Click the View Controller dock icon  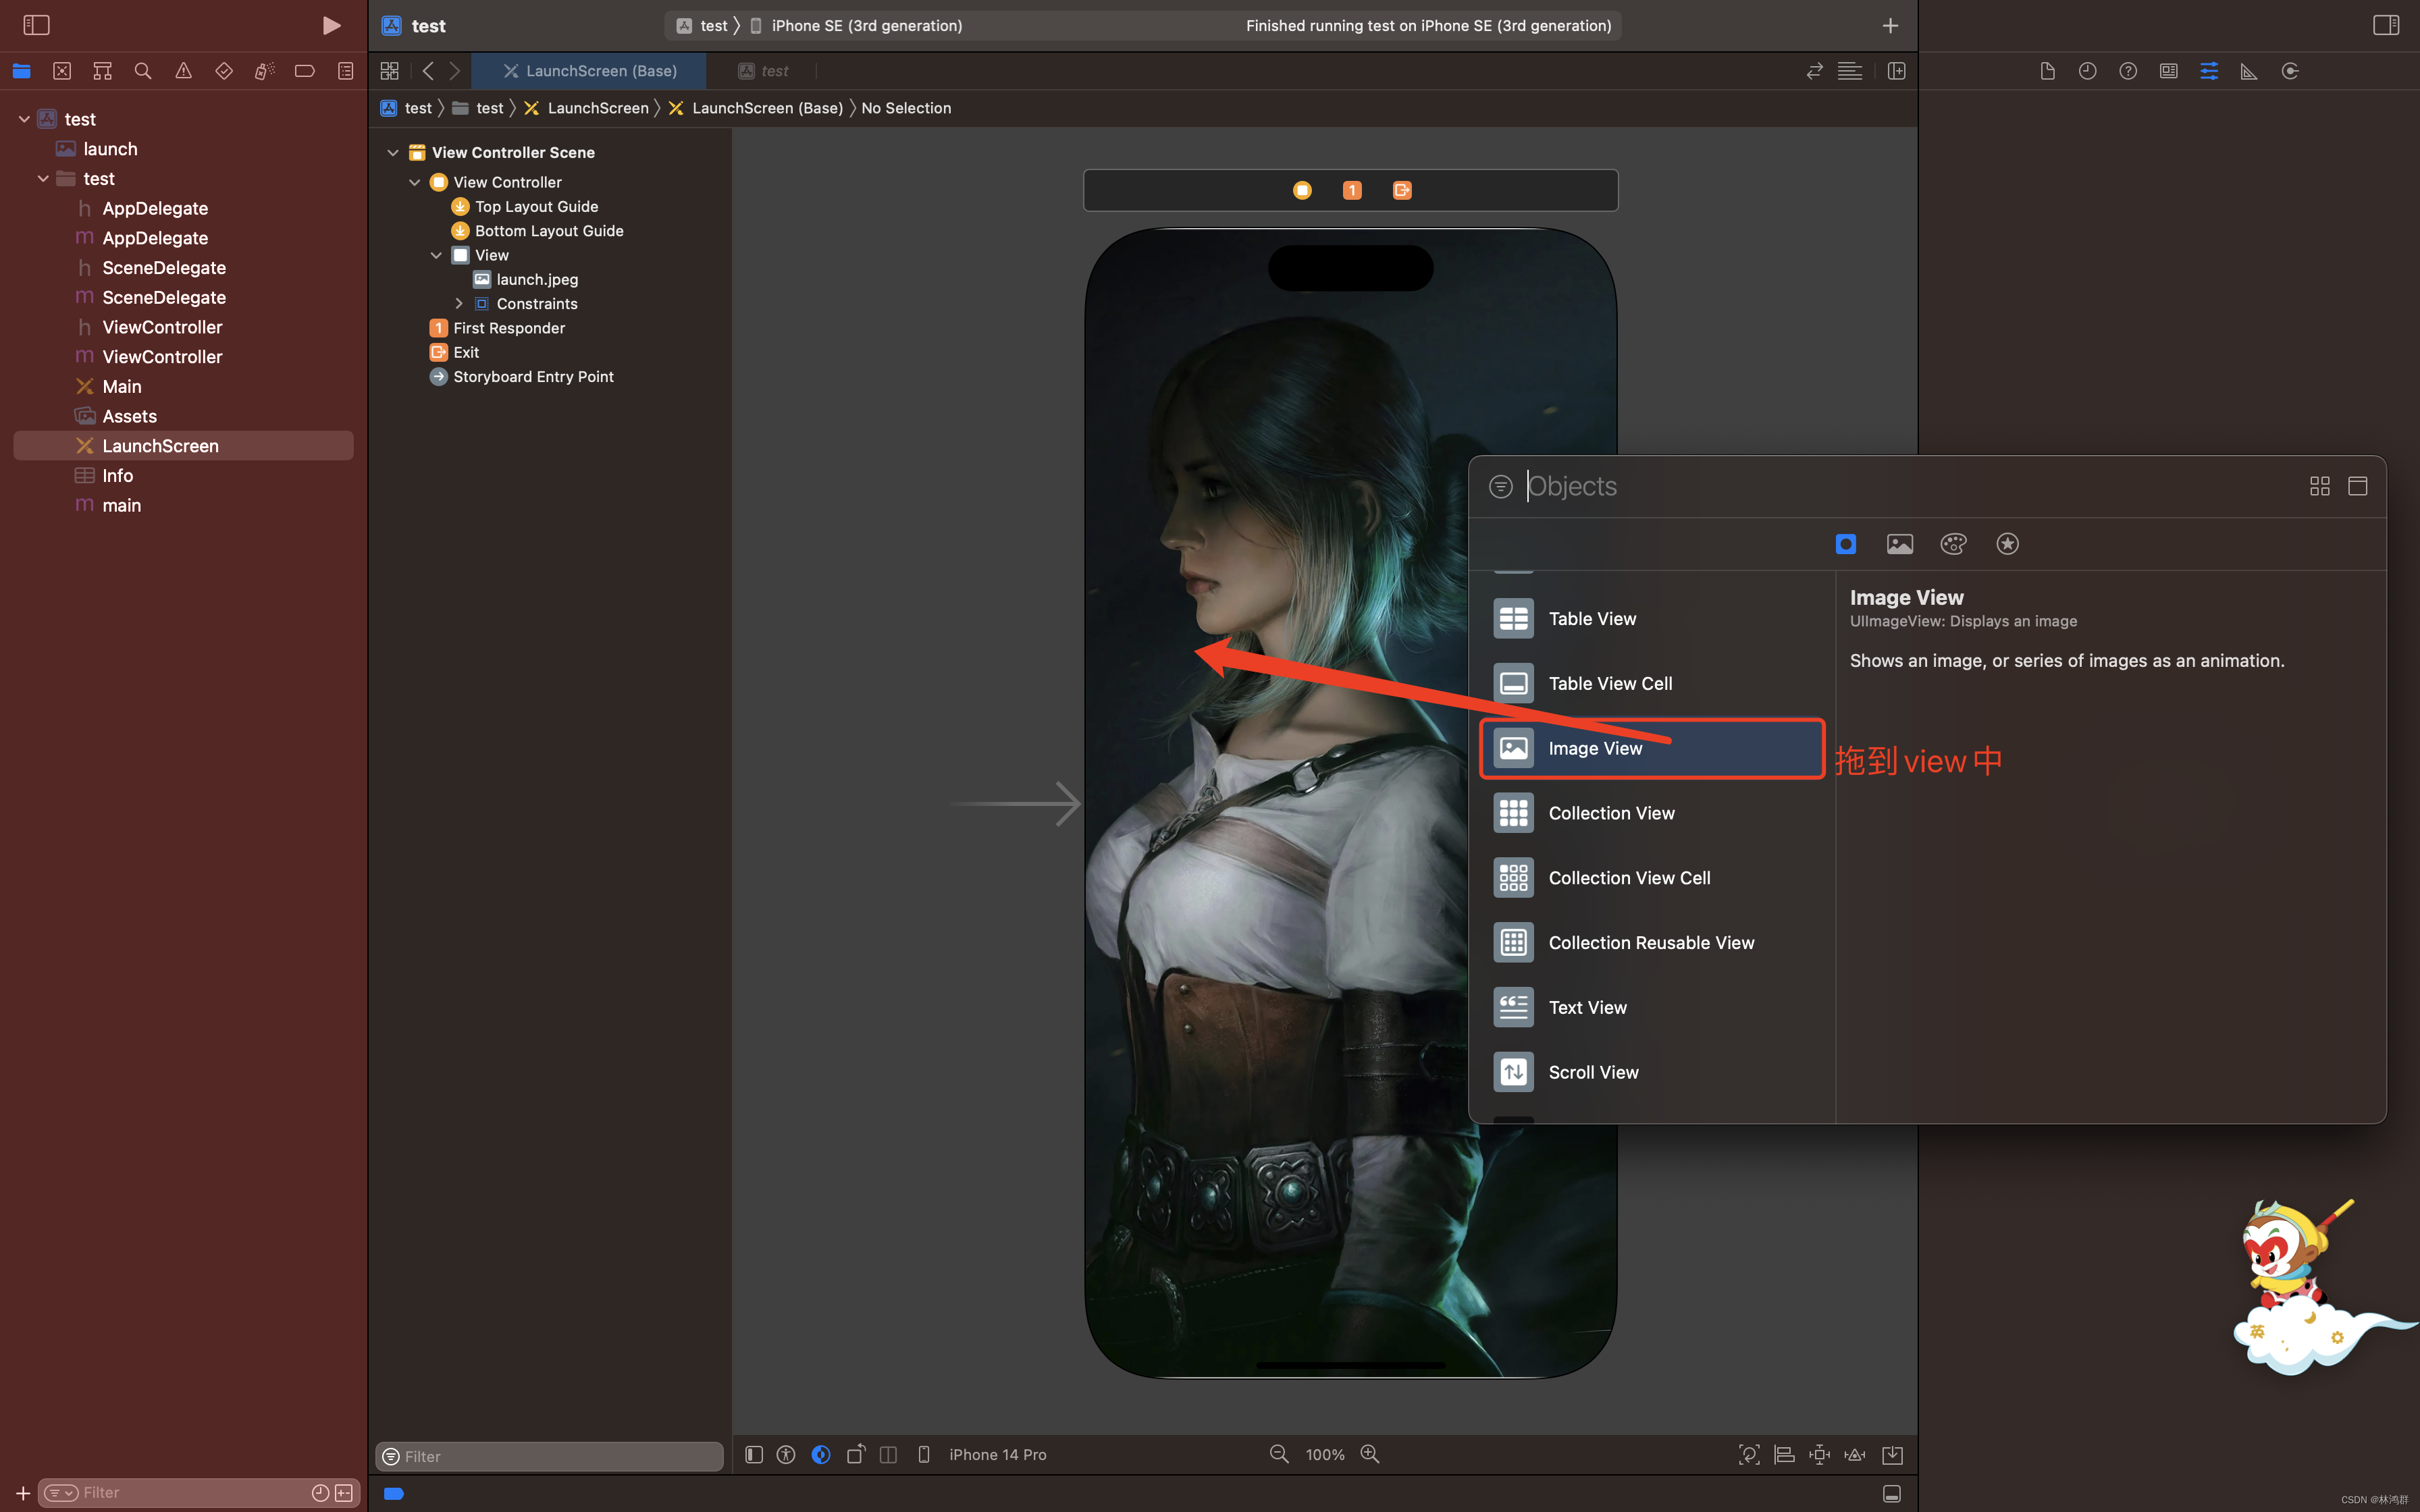pos(1302,190)
